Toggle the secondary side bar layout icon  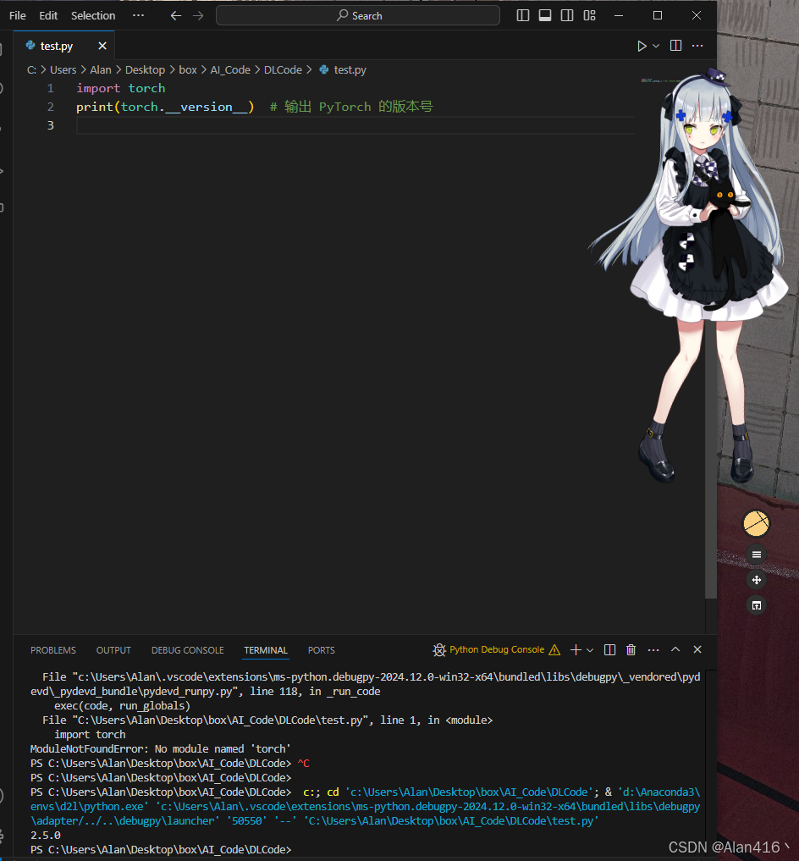coord(567,15)
